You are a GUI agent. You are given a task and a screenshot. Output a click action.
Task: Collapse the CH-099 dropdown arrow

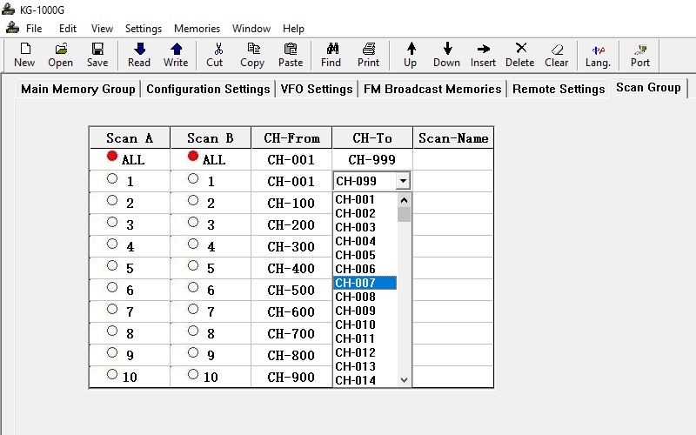[403, 181]
